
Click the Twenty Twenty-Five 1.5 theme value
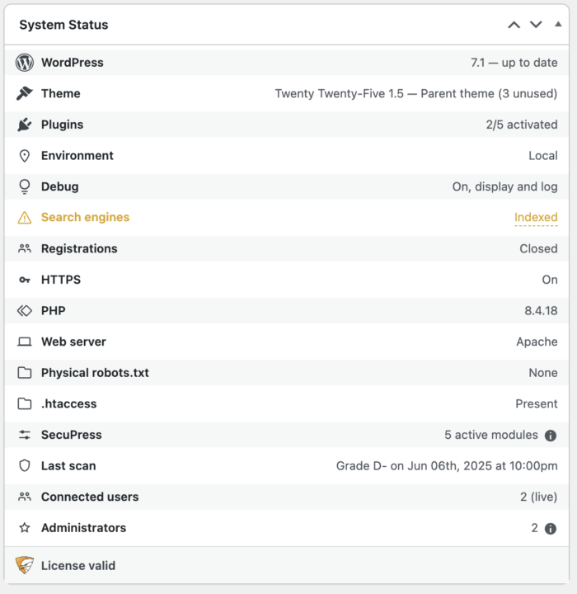[x=416, y=93]
